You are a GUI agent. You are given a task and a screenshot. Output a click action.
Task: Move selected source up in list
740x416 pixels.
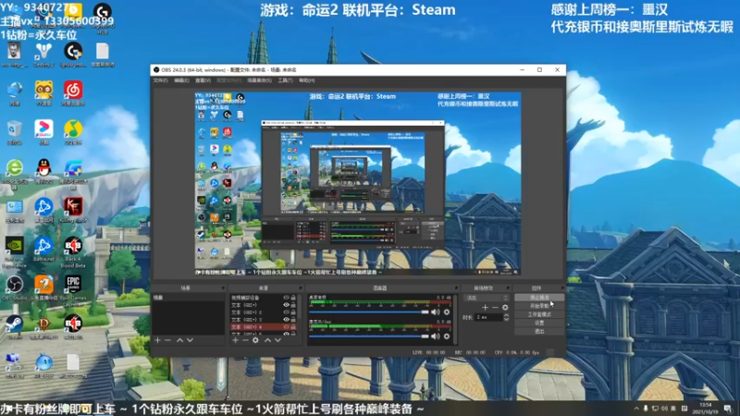click(x=267, y=340)
